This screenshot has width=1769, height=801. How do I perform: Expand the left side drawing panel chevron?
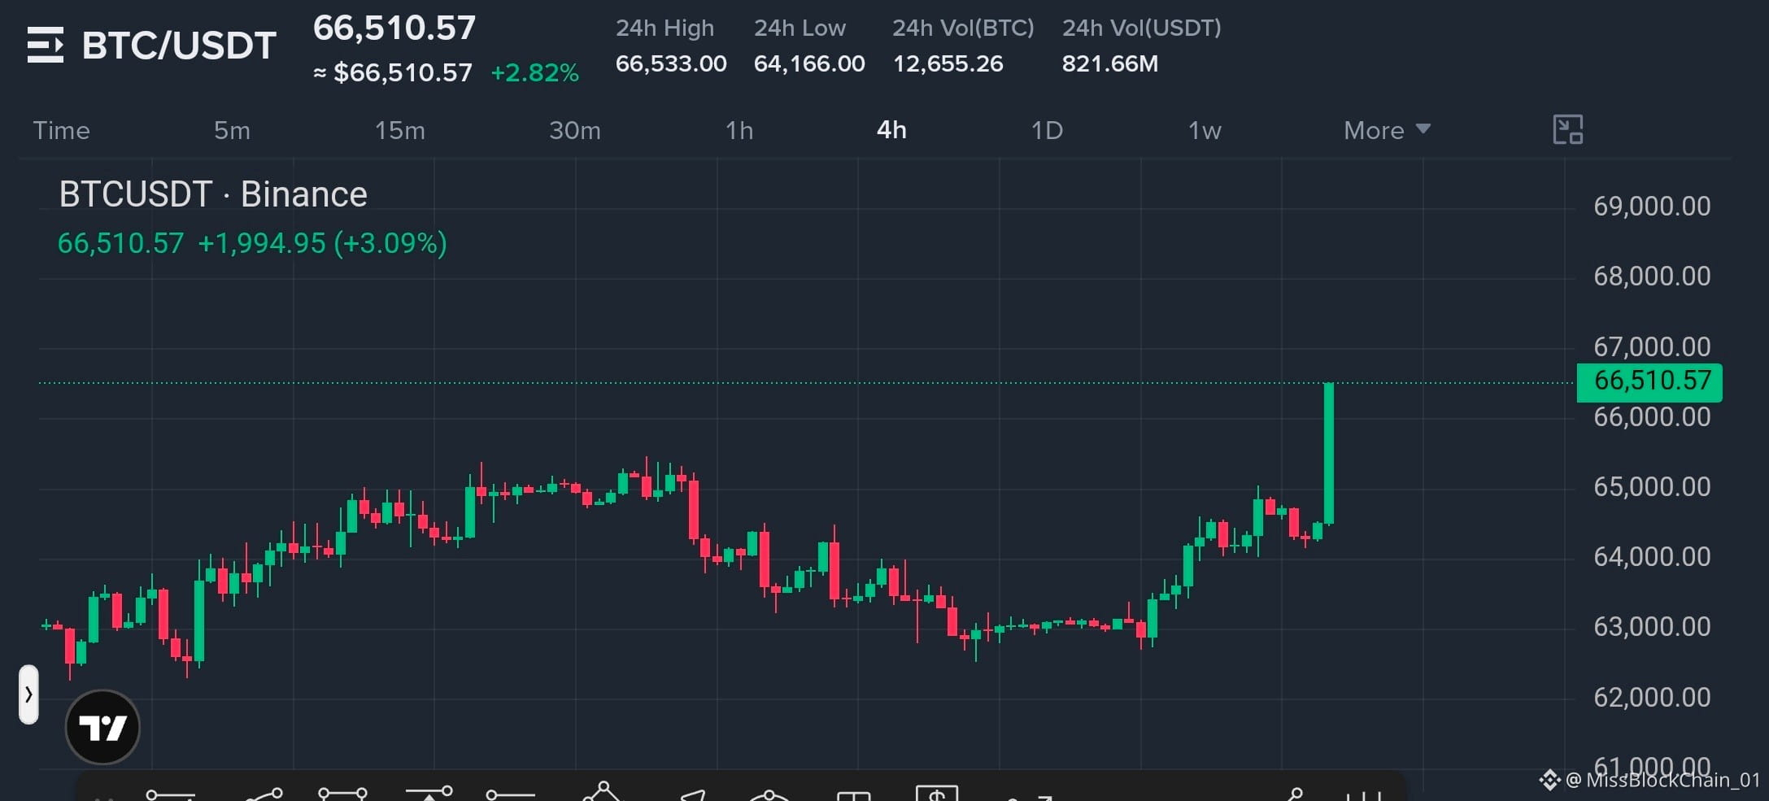(x=28, y=694)
